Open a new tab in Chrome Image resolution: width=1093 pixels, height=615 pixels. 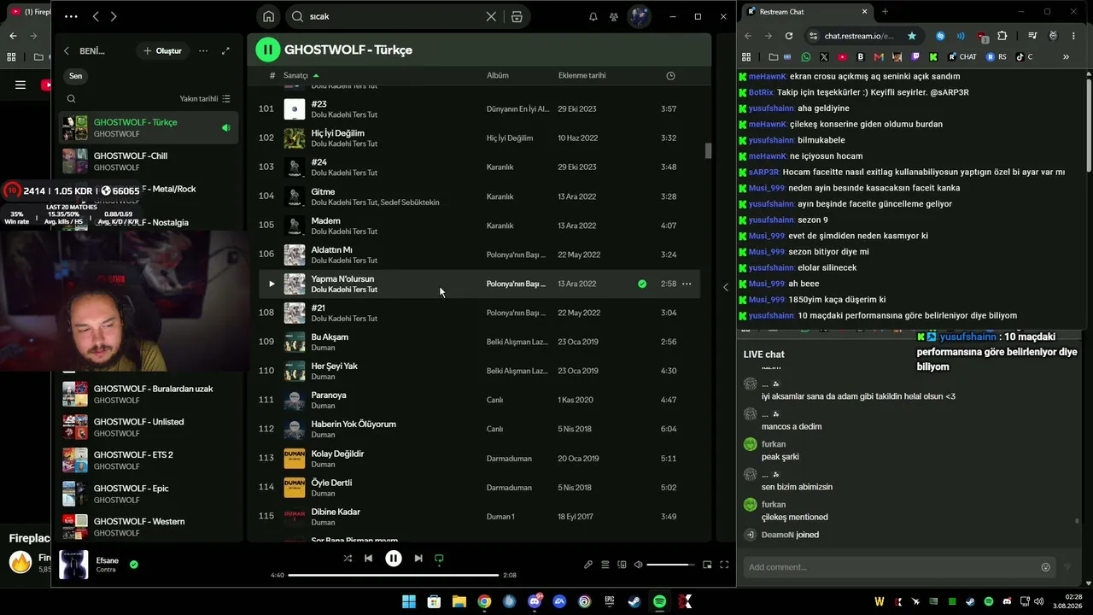point(885,12)
